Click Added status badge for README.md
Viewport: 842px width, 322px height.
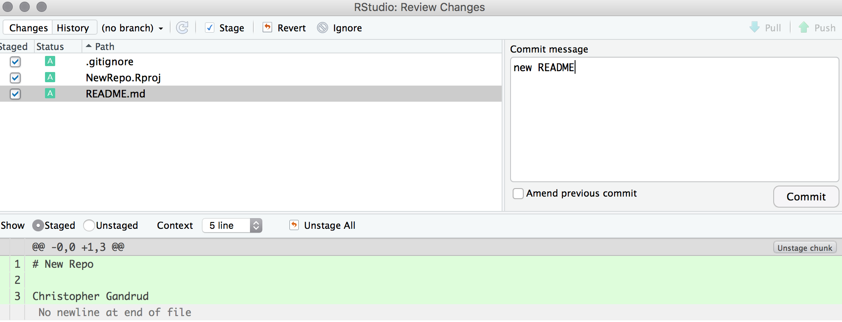50,93
